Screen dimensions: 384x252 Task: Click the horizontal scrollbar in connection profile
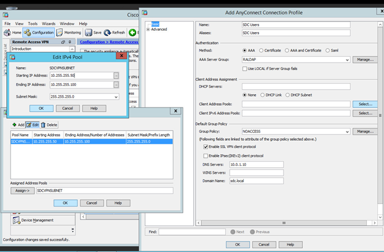pos(166,222)
